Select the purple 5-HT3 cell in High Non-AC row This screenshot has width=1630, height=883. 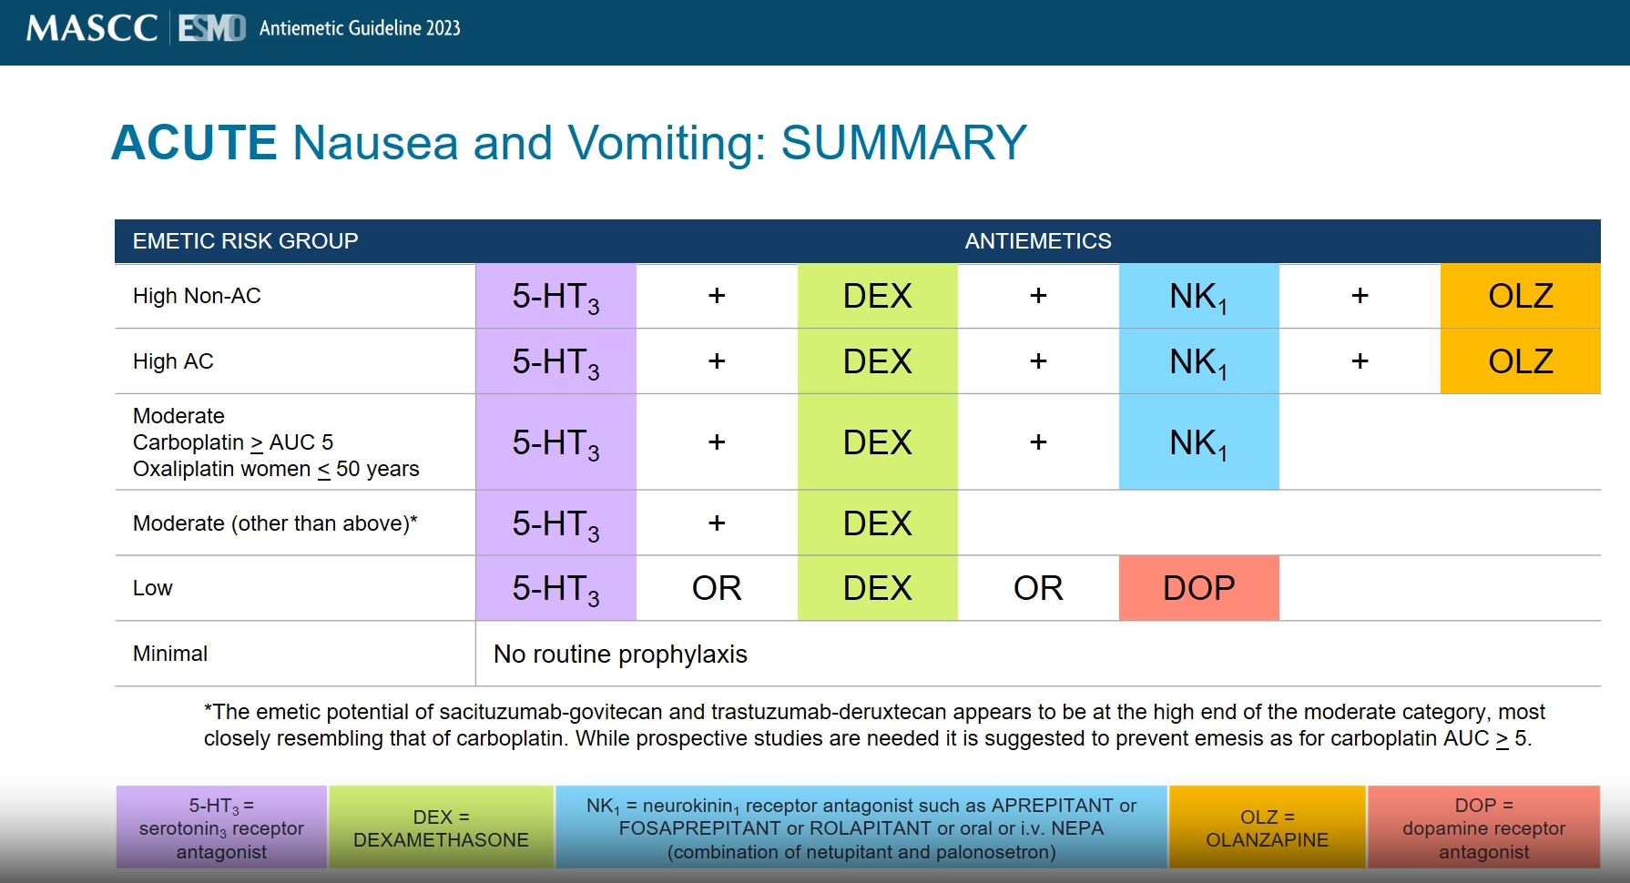[555, 296]
